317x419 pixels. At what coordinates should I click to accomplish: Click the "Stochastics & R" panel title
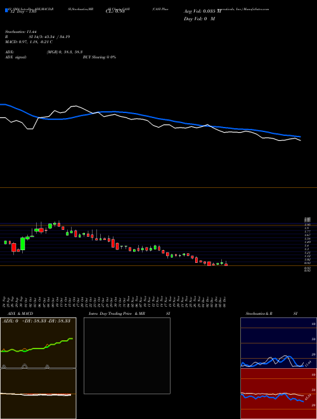tap(259, 314)
